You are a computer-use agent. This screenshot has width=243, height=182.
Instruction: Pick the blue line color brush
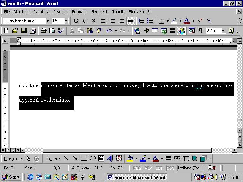(143, 158)
